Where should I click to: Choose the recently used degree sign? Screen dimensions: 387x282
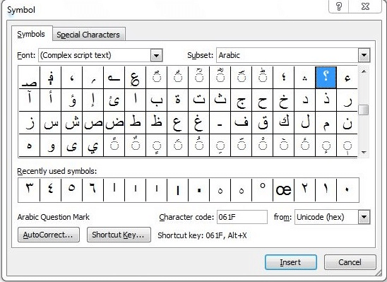pos(263,189)
